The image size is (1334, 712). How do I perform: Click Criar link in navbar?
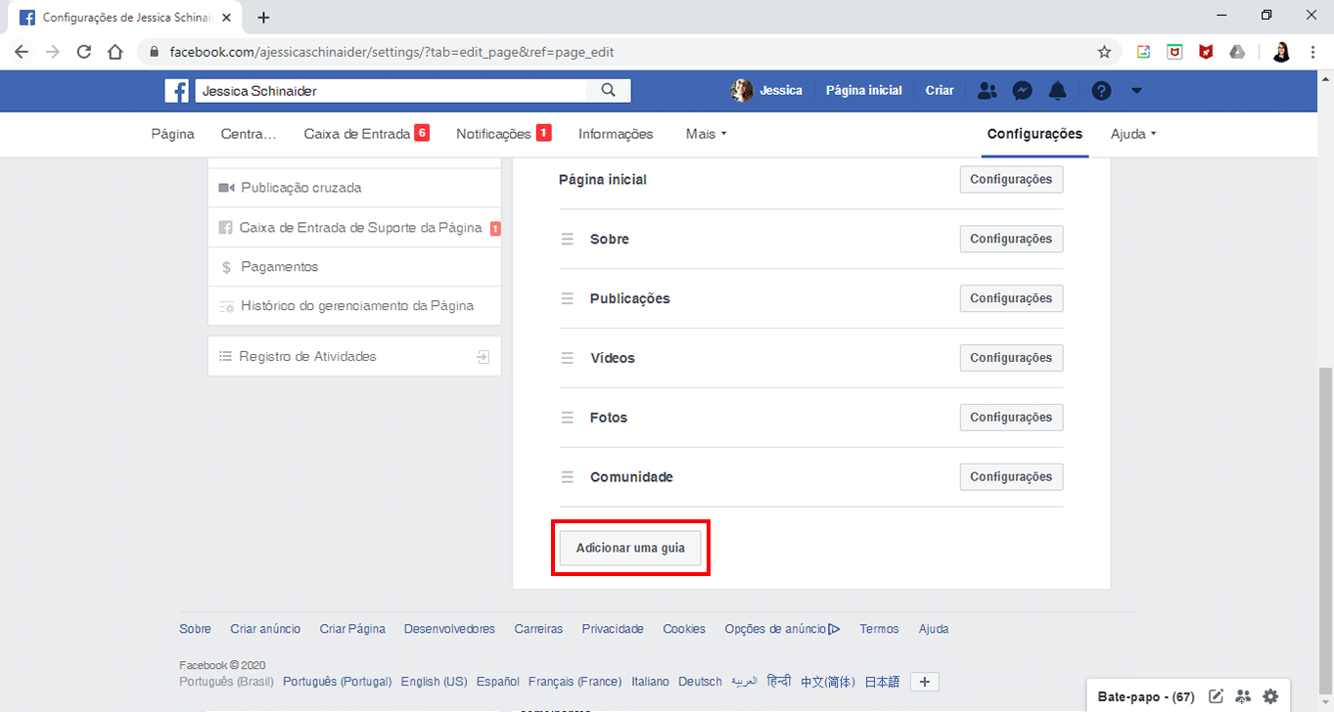[940, 91]
